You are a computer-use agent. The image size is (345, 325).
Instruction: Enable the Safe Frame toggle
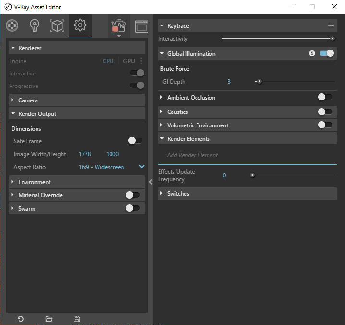(x=136, y=141)
